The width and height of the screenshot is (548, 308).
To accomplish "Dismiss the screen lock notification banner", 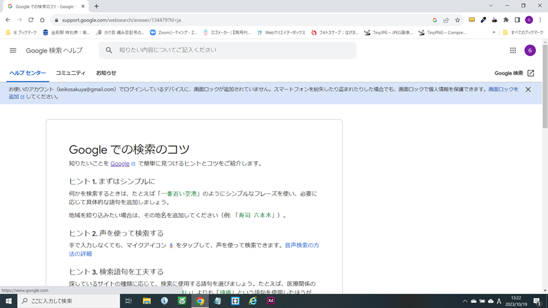I will 528,89.
